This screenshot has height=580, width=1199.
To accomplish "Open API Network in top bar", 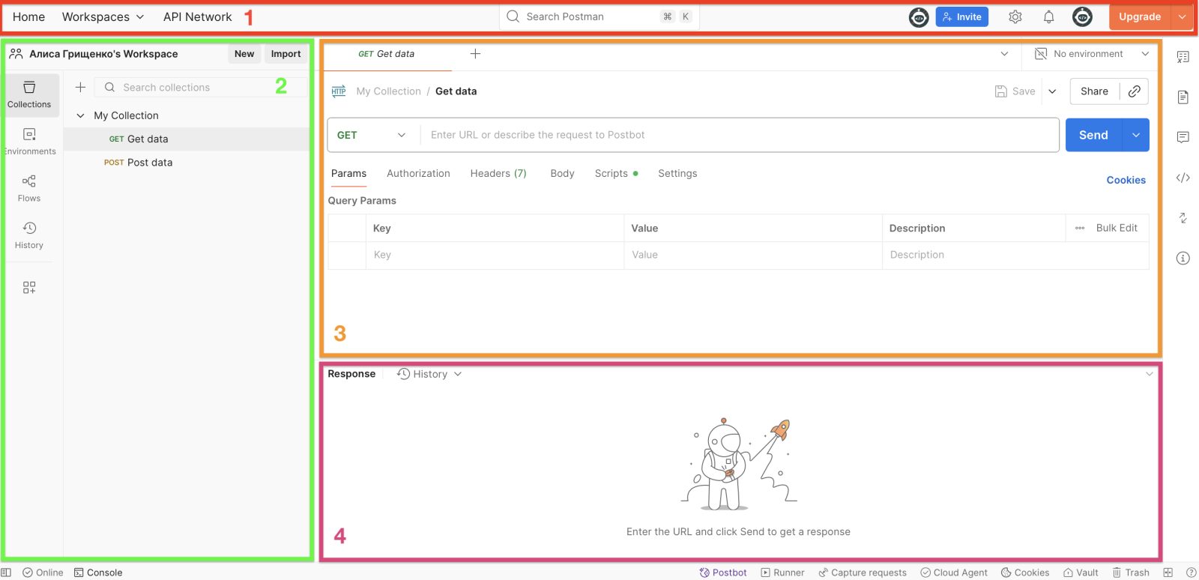I will pyautogui.click(x=198, y=16).
